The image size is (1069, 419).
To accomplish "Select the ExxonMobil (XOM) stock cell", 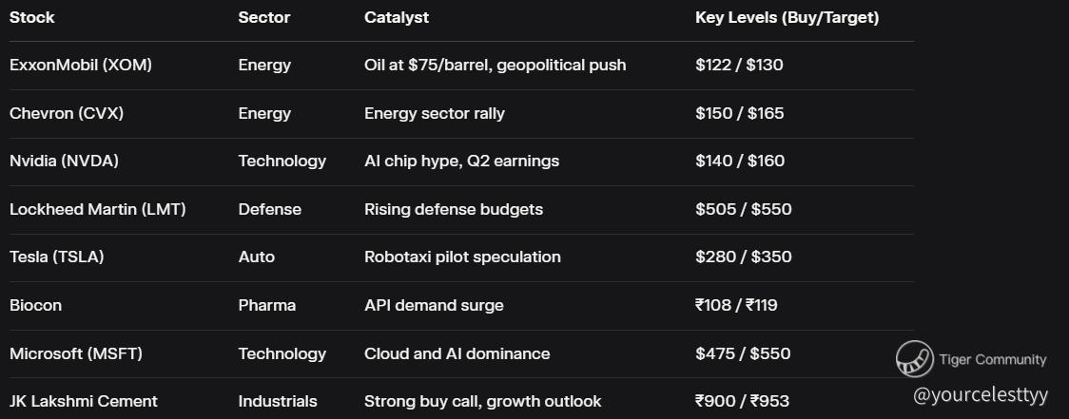I will (x=81, y=65).
